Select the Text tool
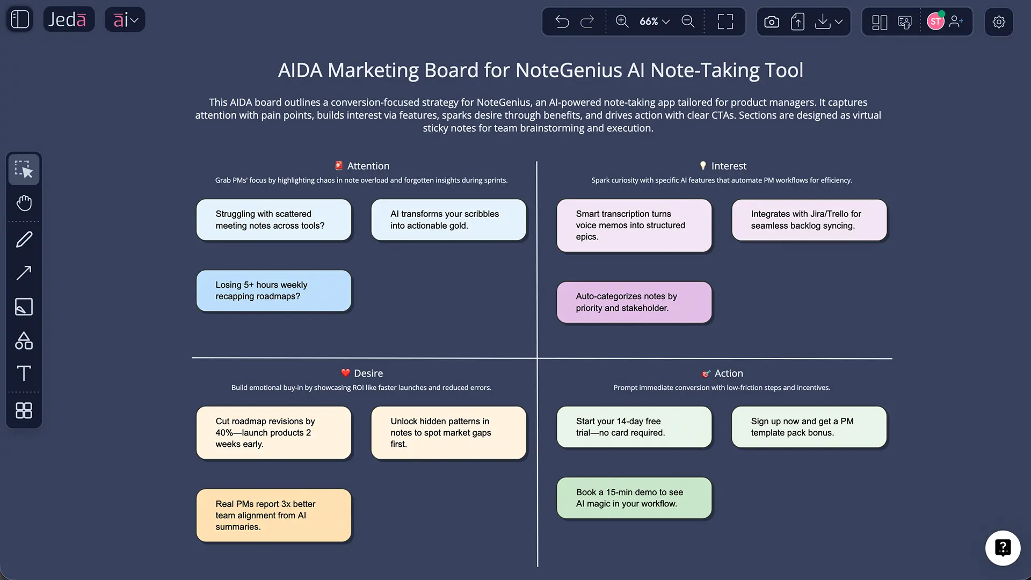The height and width of the screenshot is (580, 1031). coord(24,373)
